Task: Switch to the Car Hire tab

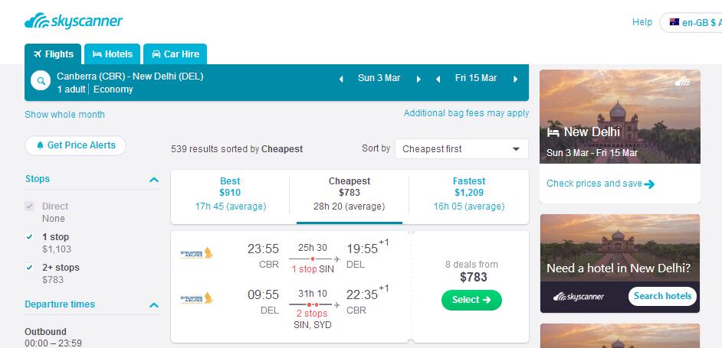Action: pyautogui.click(x=176, y=54)
